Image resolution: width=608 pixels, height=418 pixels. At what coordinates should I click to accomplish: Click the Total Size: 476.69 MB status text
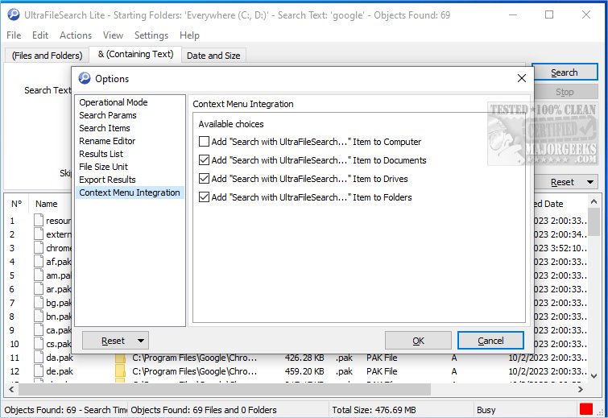(374, 409)
